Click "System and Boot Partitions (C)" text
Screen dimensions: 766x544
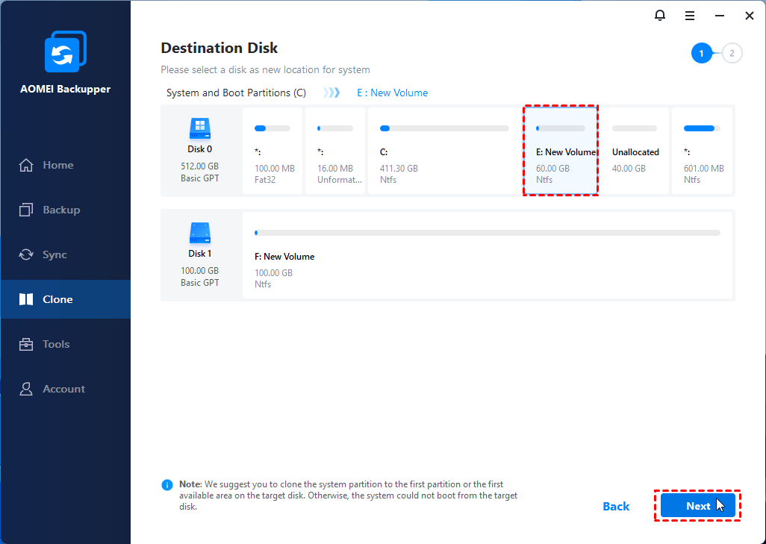point(236,93)
